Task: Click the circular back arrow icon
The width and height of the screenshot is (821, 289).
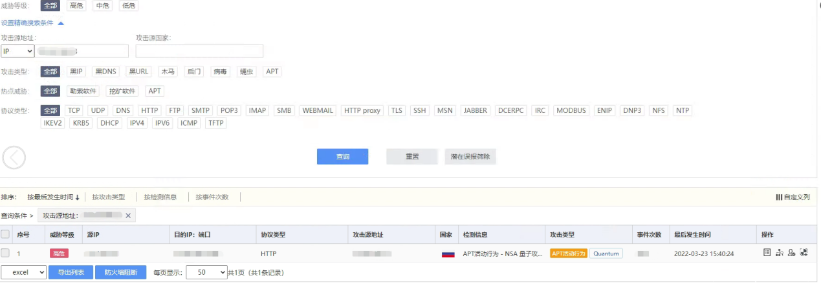Action: click(14, 157)
